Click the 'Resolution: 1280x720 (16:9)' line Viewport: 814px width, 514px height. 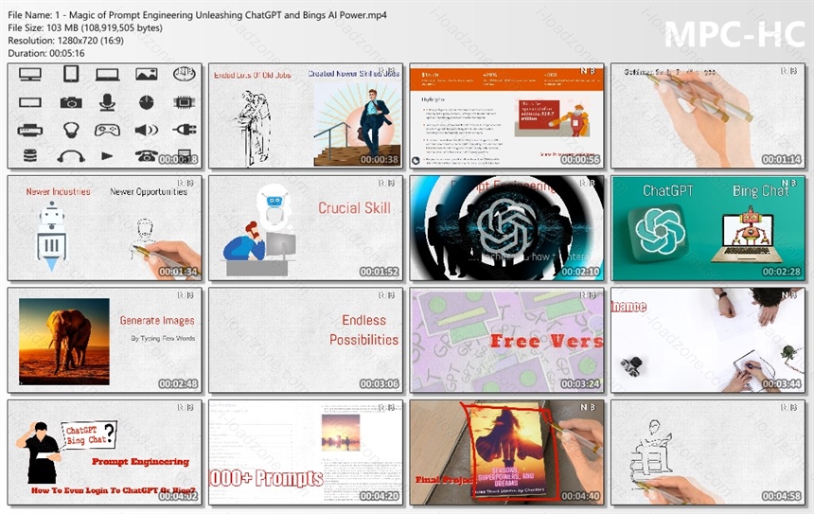[x=65, y=41]
